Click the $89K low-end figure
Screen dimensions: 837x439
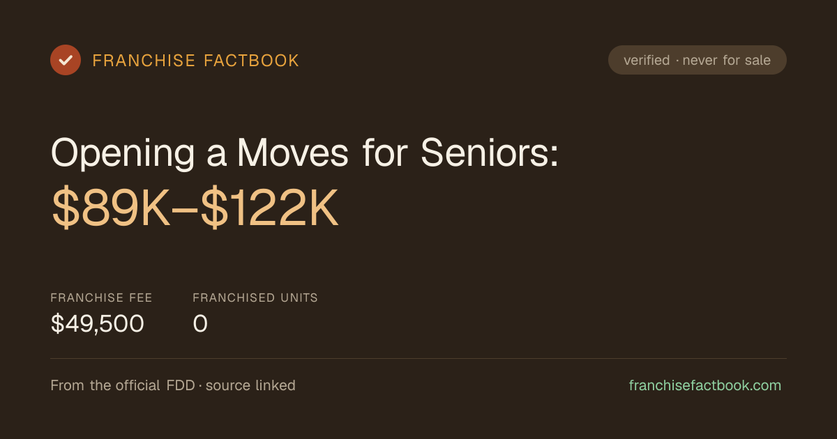coord(111,209)
